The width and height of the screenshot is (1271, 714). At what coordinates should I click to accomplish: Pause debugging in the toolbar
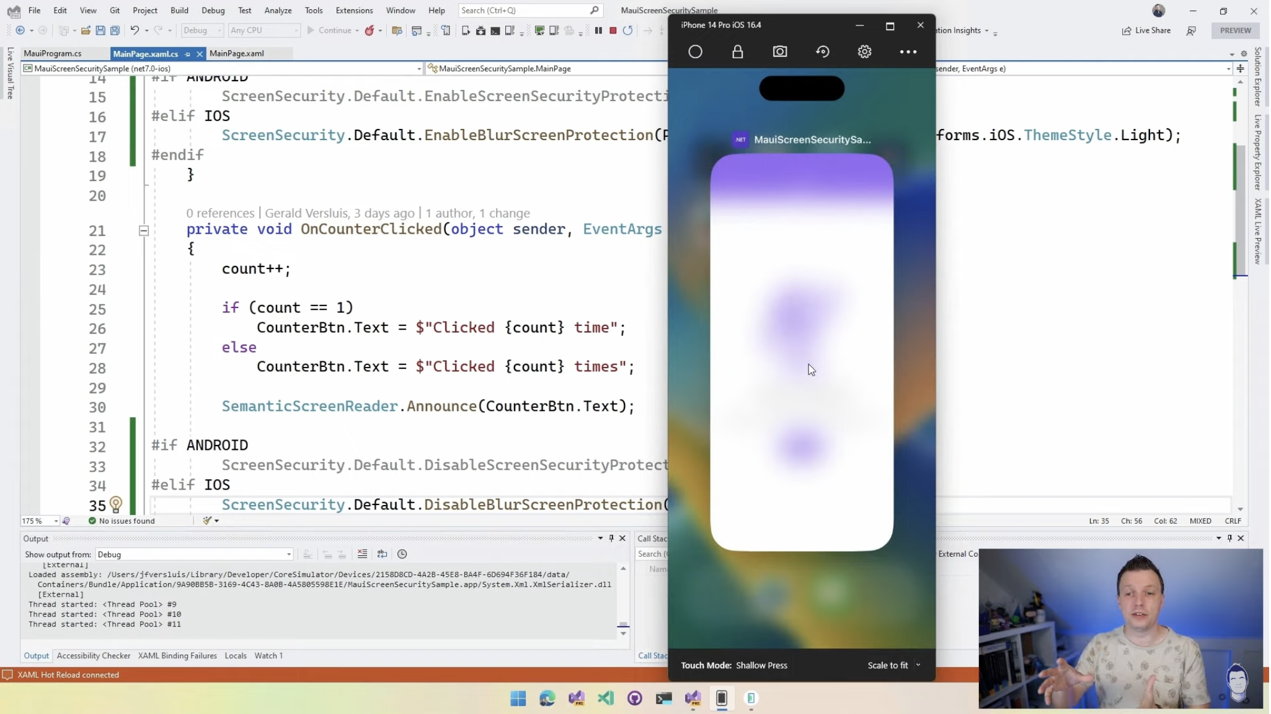598,30
